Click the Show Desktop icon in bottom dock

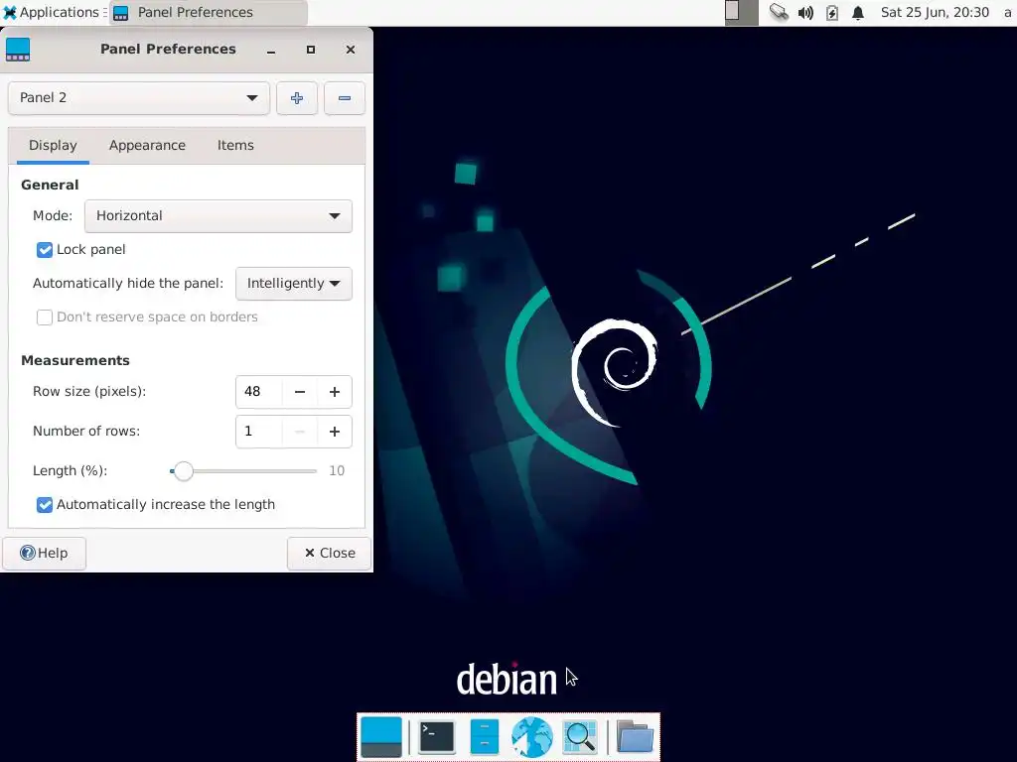coord(381,737)
